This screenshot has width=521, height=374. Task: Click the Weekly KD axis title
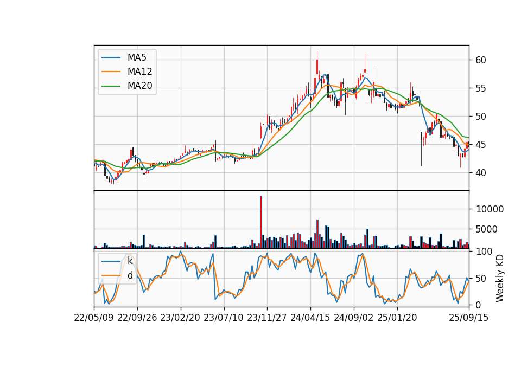500,278
